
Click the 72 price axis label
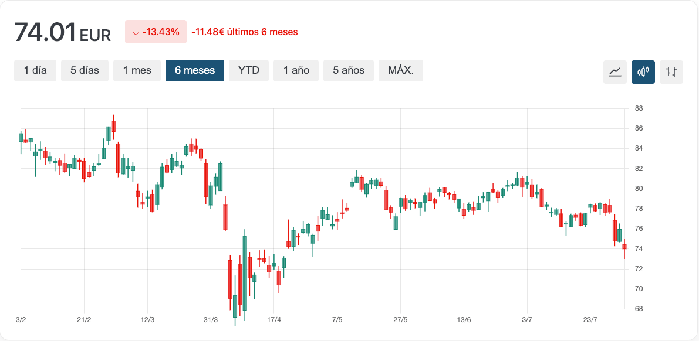pyautogui.click(x=639, y=268)
